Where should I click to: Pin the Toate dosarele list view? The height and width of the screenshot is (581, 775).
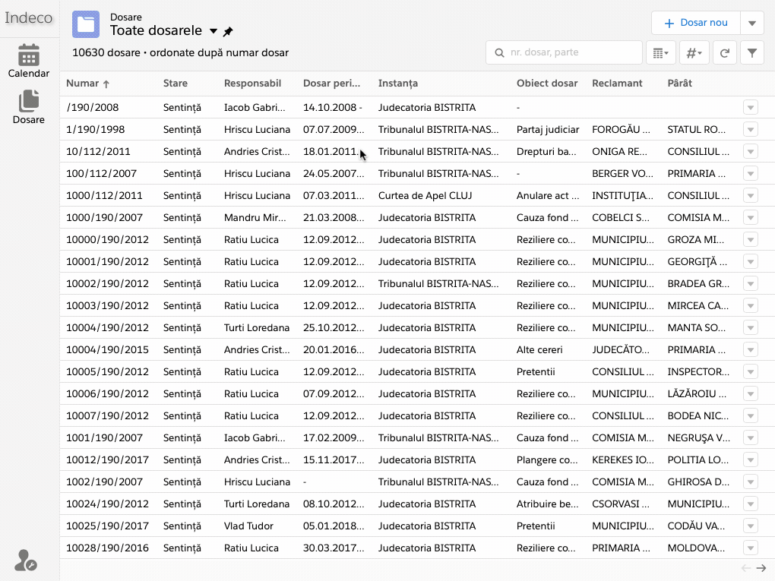point(228,32)
